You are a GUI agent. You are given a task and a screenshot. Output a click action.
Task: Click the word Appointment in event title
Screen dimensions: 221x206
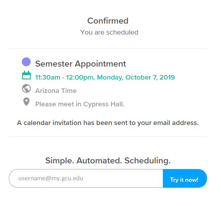click(100, 64)
